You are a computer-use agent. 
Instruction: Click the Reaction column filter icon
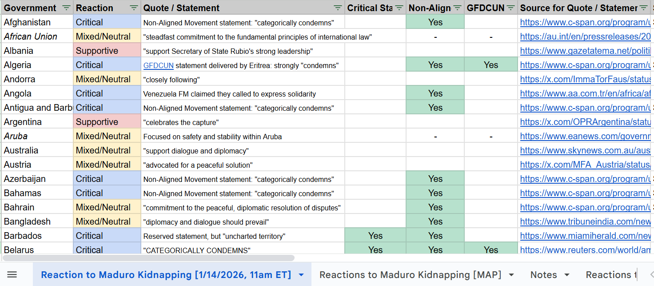[134, 8]
